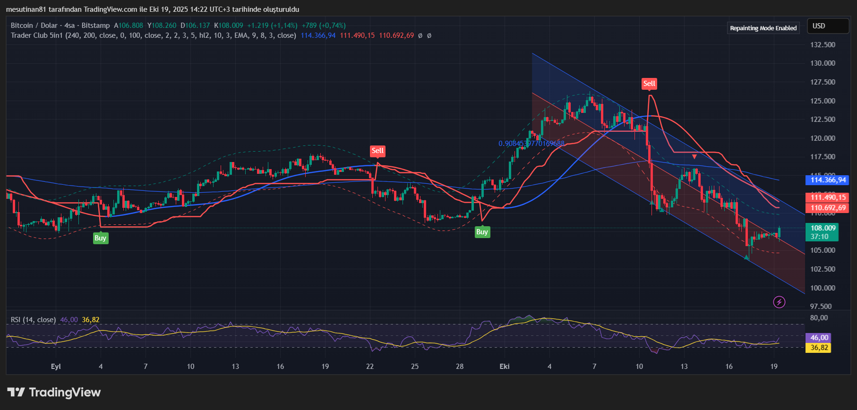Click the green up-triangle signal near 105.000

[746, 257]
